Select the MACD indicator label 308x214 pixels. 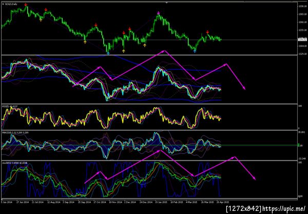[x=15, y=133]
